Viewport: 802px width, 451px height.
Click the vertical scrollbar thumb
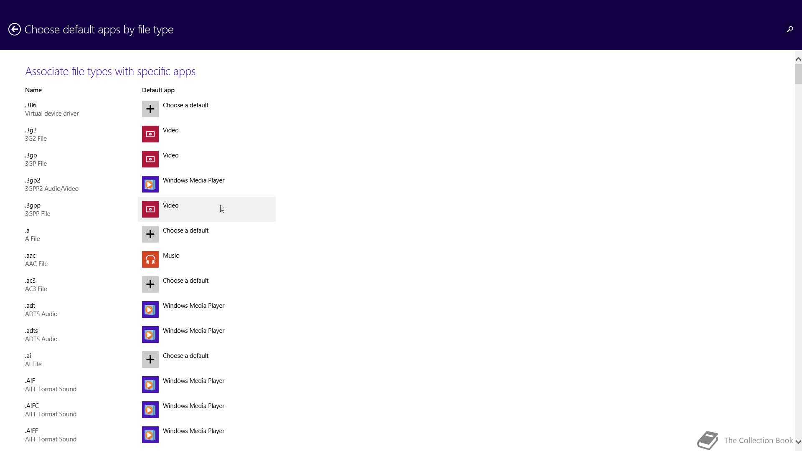pyautogui.click(x=798, y=74)
